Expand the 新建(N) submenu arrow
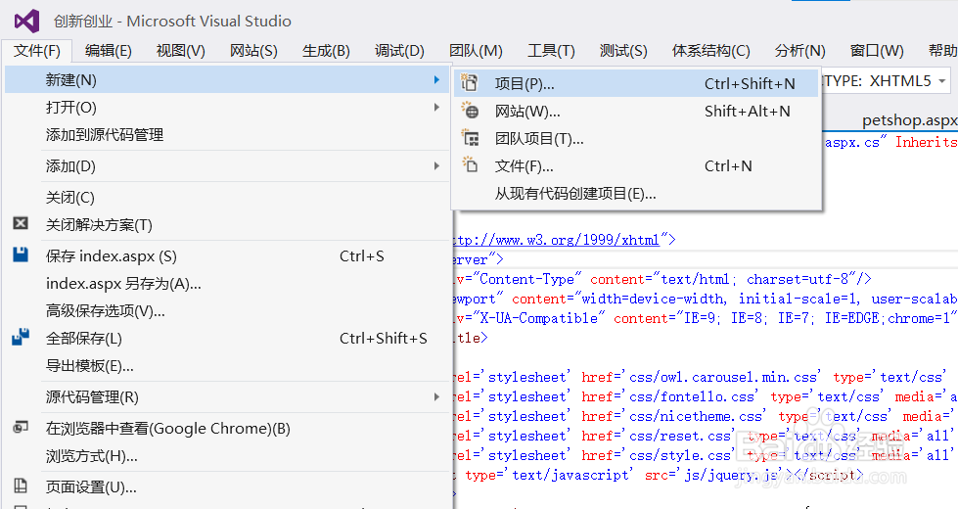 pos(436,80)
